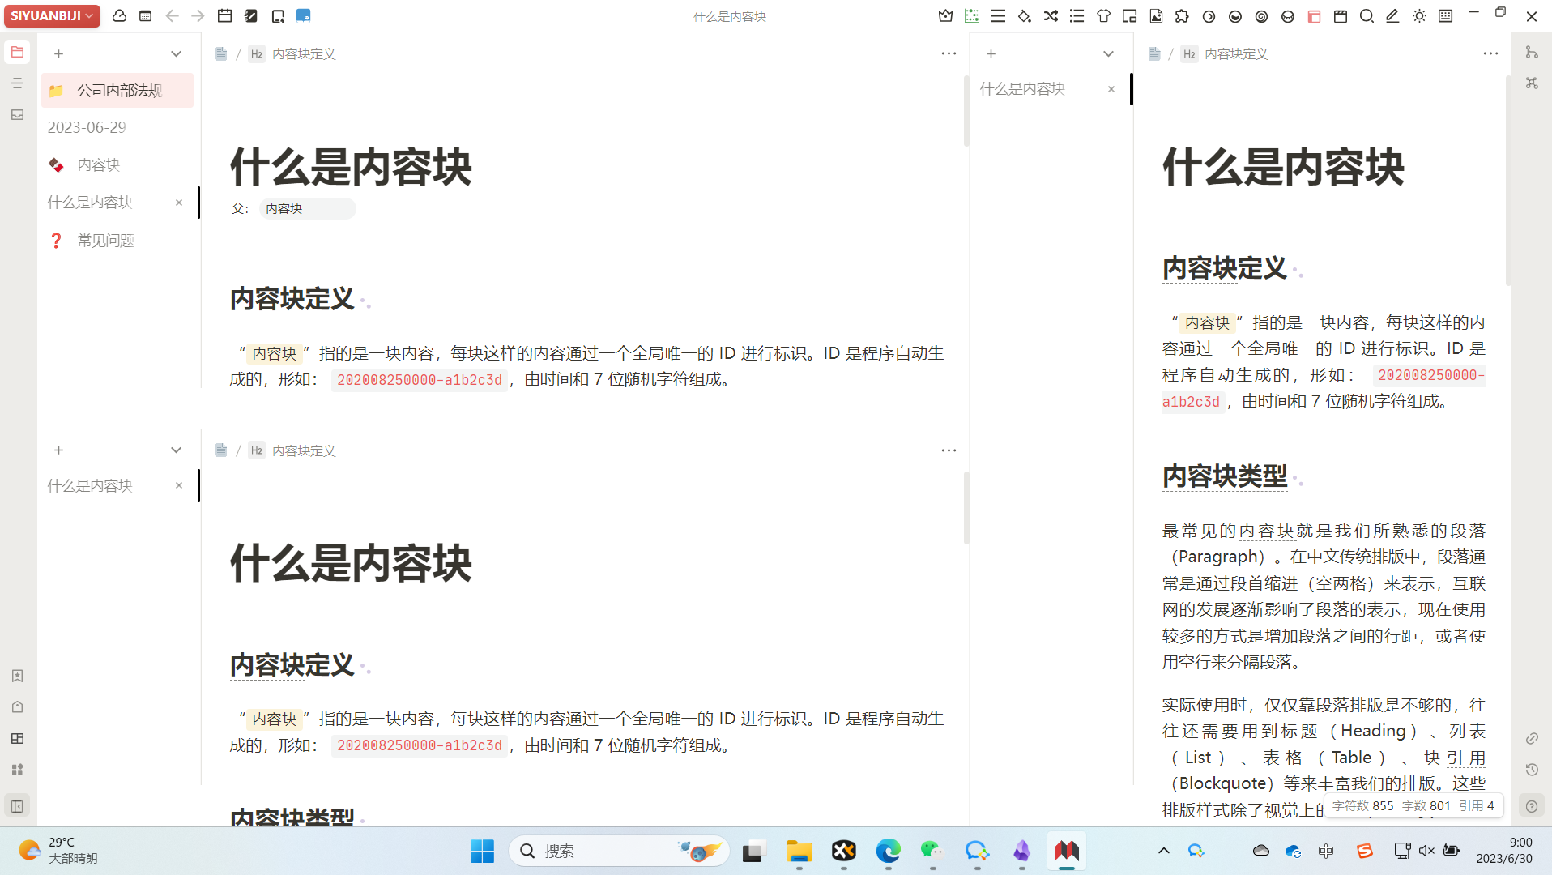Click the image file icon in toolbar
This screenshot has width=1552, height=875.
point(1156,16)
